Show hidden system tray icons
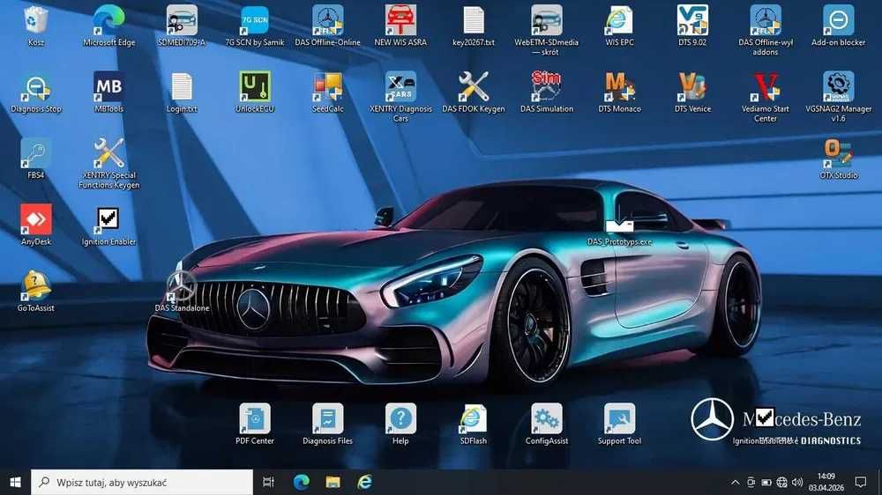 click(x=736, y=482)
